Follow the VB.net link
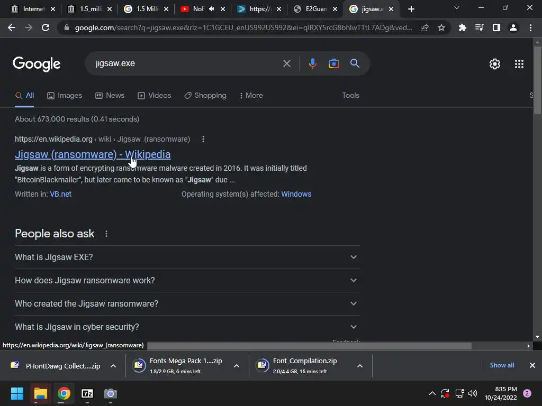542x406 pixels. pyautogui.click(x=60, y=194)
